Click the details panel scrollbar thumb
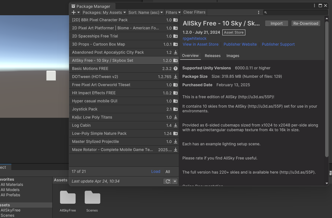This screenshot has height=218, width=332. 327,89
